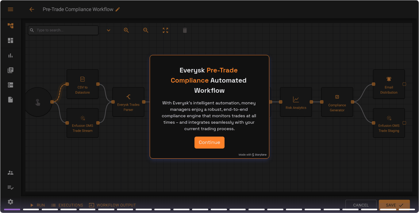
Task: Open the workflows sidebar icon
Action: [10, 26]
